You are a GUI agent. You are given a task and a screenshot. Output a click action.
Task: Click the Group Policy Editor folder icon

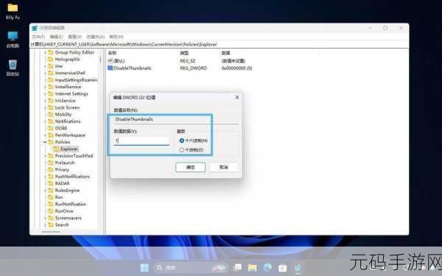tap(51, 52)
